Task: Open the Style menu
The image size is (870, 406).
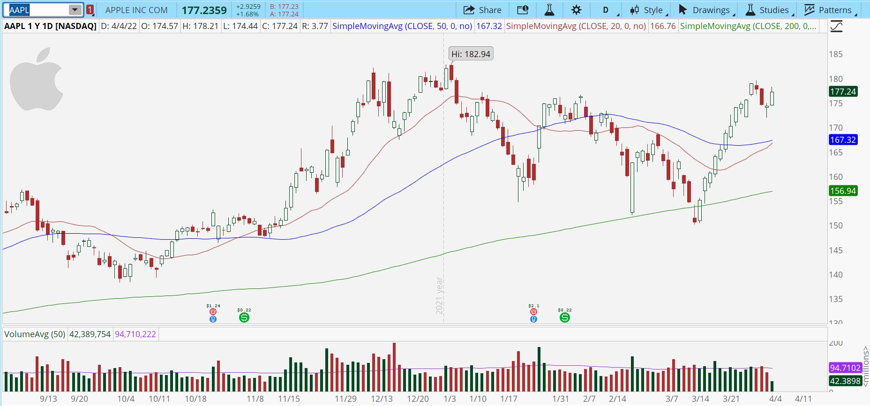Action: click(649, 10)
